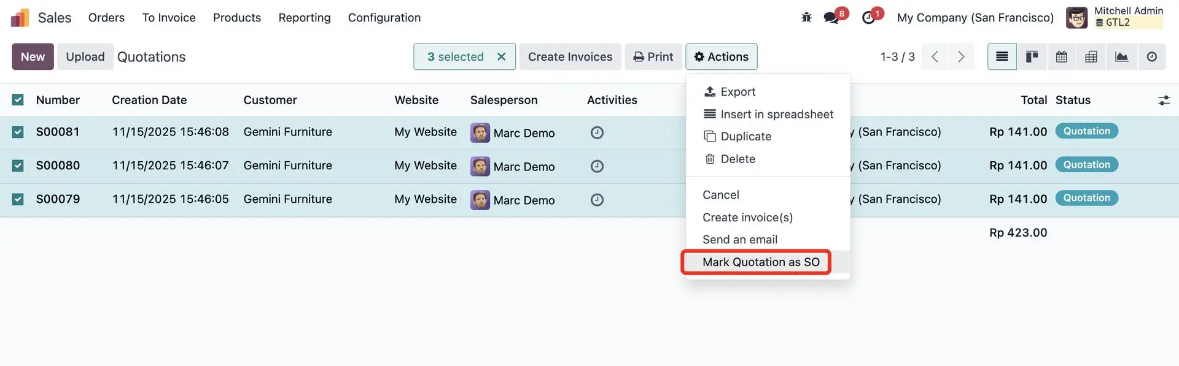Switch to Graph view
Viewport: 1179px width, 366px height.
[1121, 57]
